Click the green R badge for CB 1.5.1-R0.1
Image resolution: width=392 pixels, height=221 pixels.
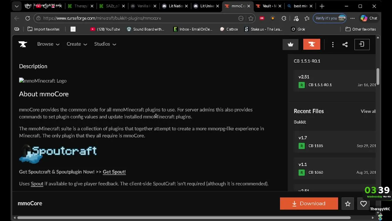302,85
